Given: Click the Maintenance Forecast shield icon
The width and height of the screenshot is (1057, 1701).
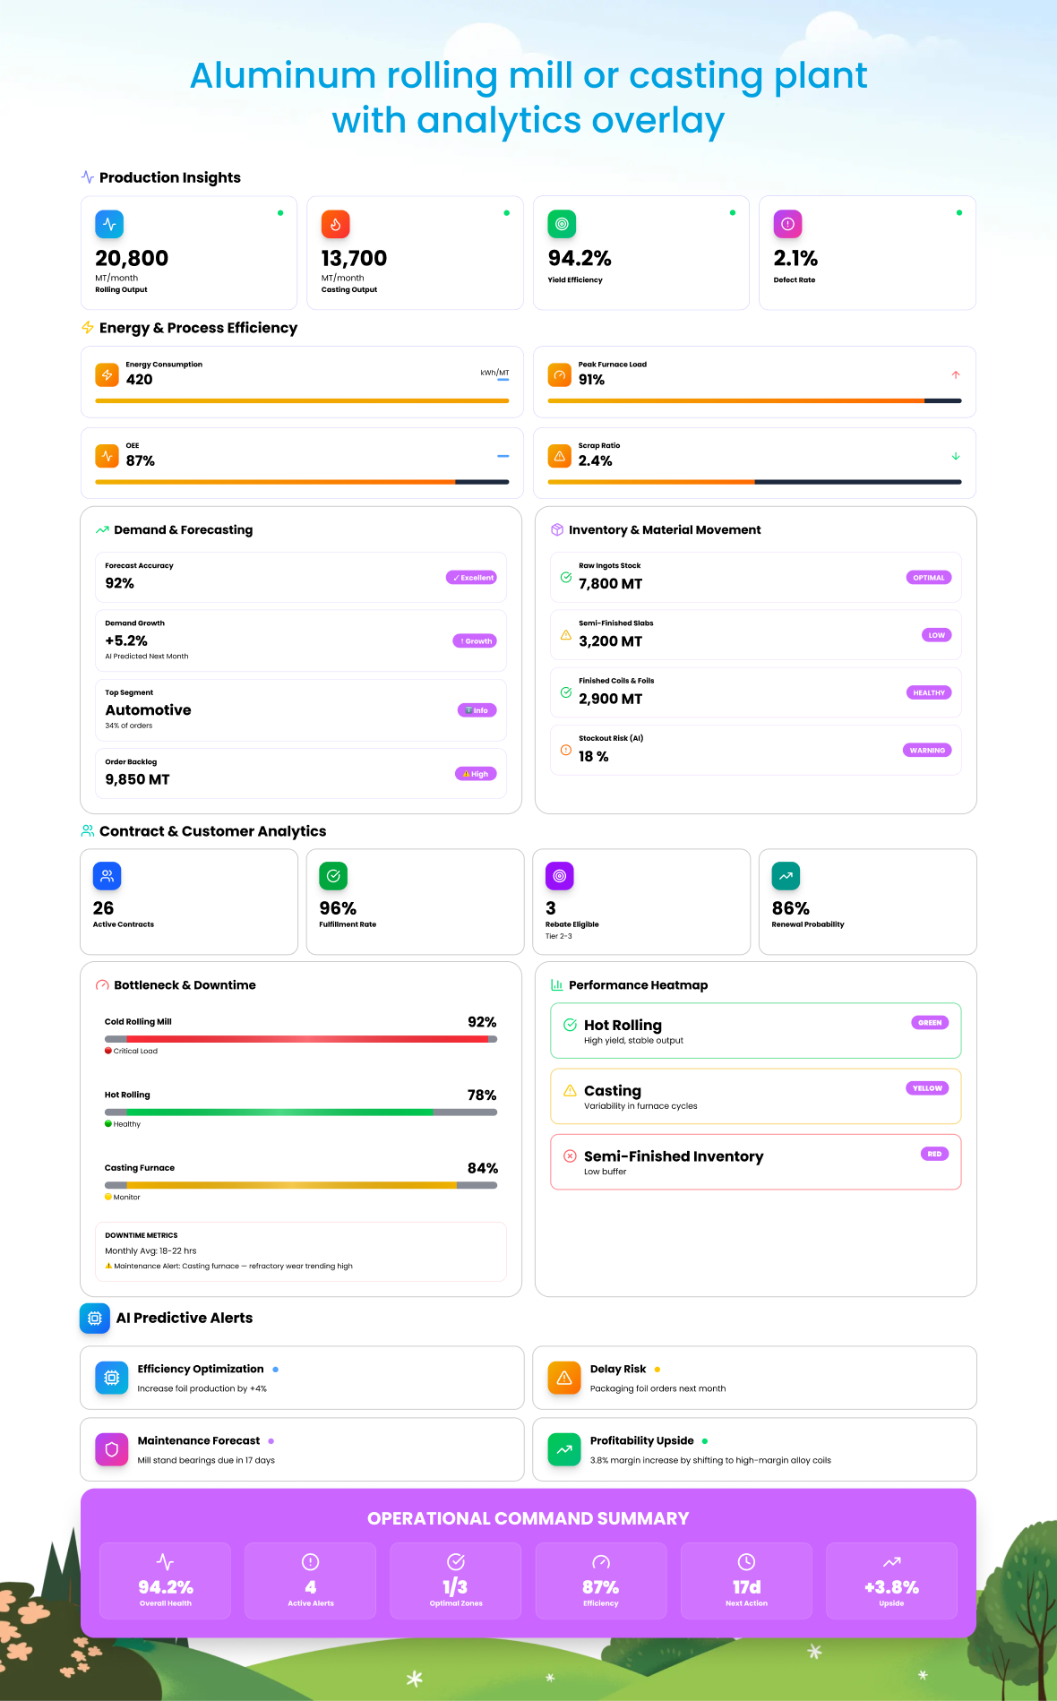Looking at the screenshot, I should [x=112, y=1449].
